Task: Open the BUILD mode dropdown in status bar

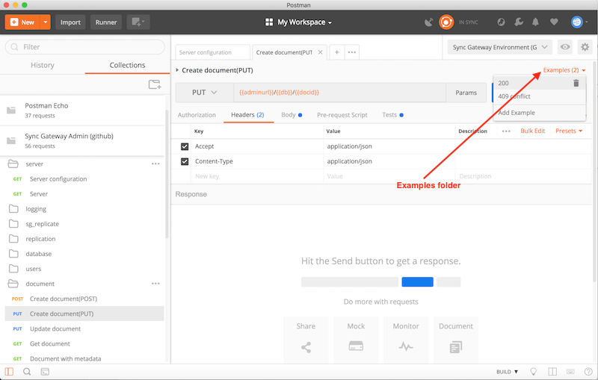Action: tap(508, 372)
